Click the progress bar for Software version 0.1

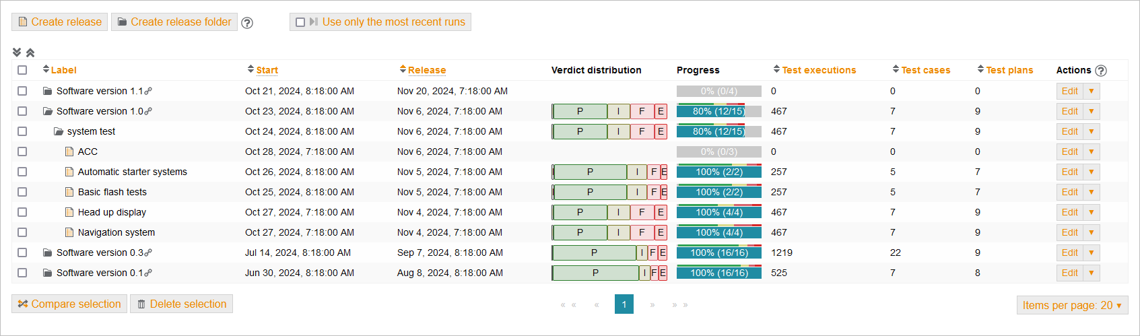(718, 273)
